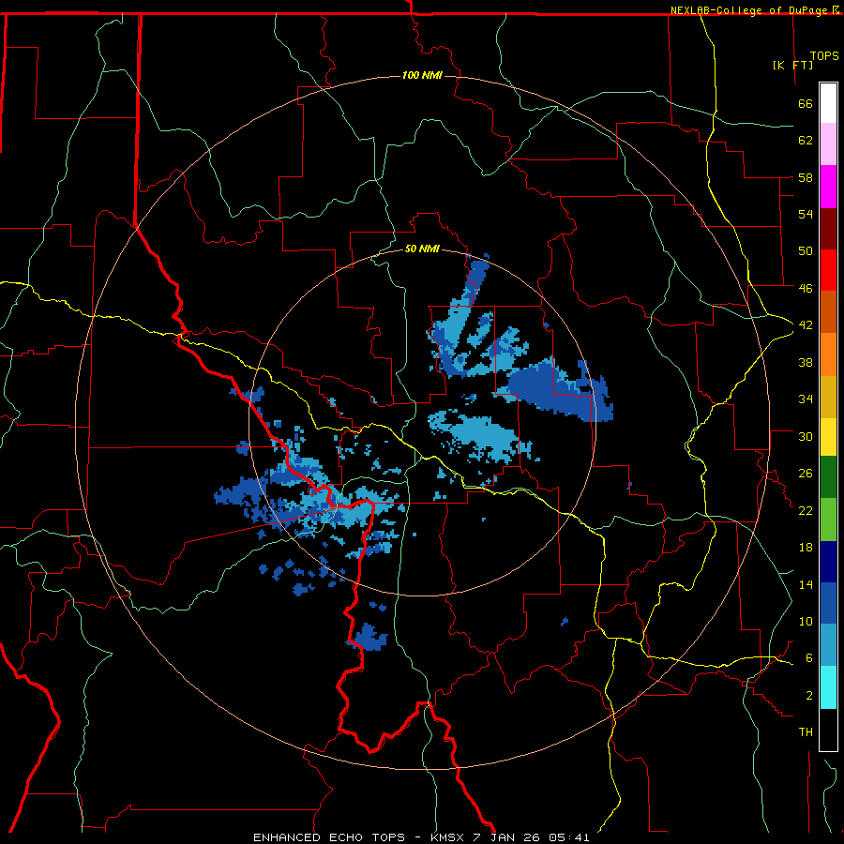
Task: Select the legend value "58"
Action: click(x=806, y=177)
